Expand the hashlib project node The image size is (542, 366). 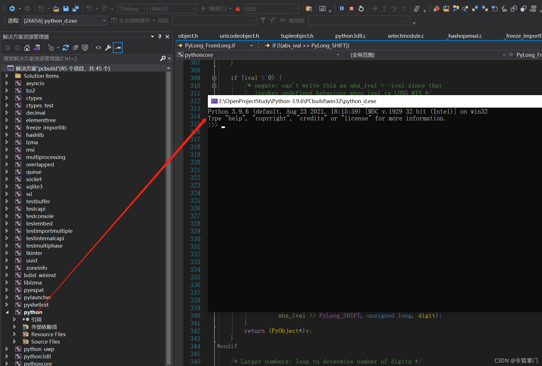[7, 135]
